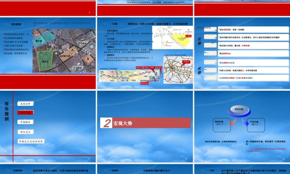Click the 周边配套 header label
The image size is (290, 174).
(16, 24)
